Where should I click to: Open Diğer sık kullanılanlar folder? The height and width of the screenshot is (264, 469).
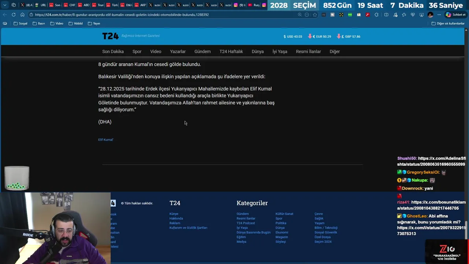click(448, 23)
